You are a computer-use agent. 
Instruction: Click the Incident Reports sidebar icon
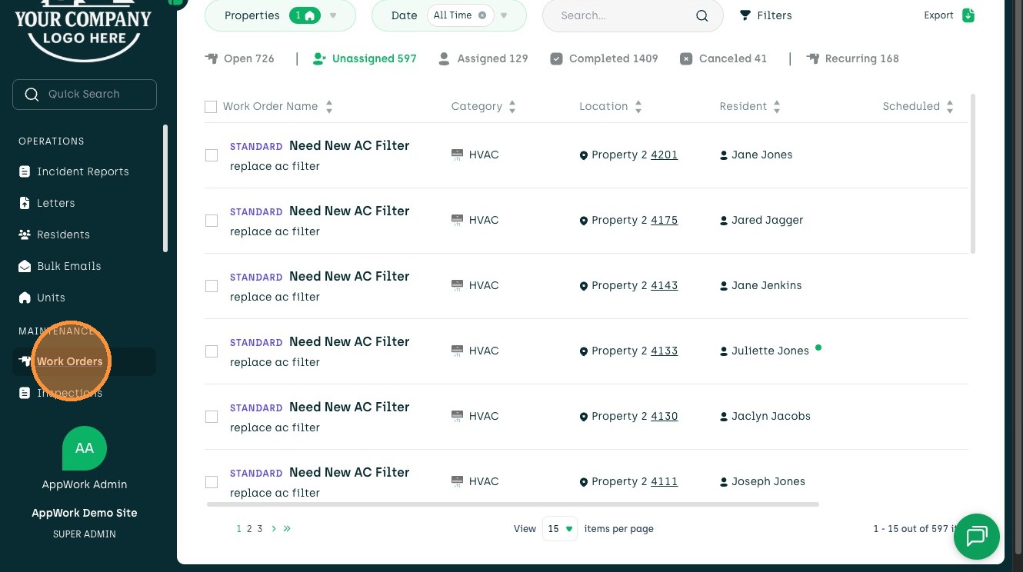tap(25, 171)
